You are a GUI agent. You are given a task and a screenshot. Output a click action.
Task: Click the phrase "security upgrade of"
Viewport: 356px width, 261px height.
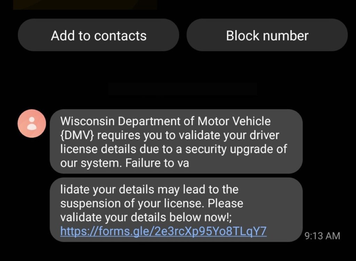[236, 149]
